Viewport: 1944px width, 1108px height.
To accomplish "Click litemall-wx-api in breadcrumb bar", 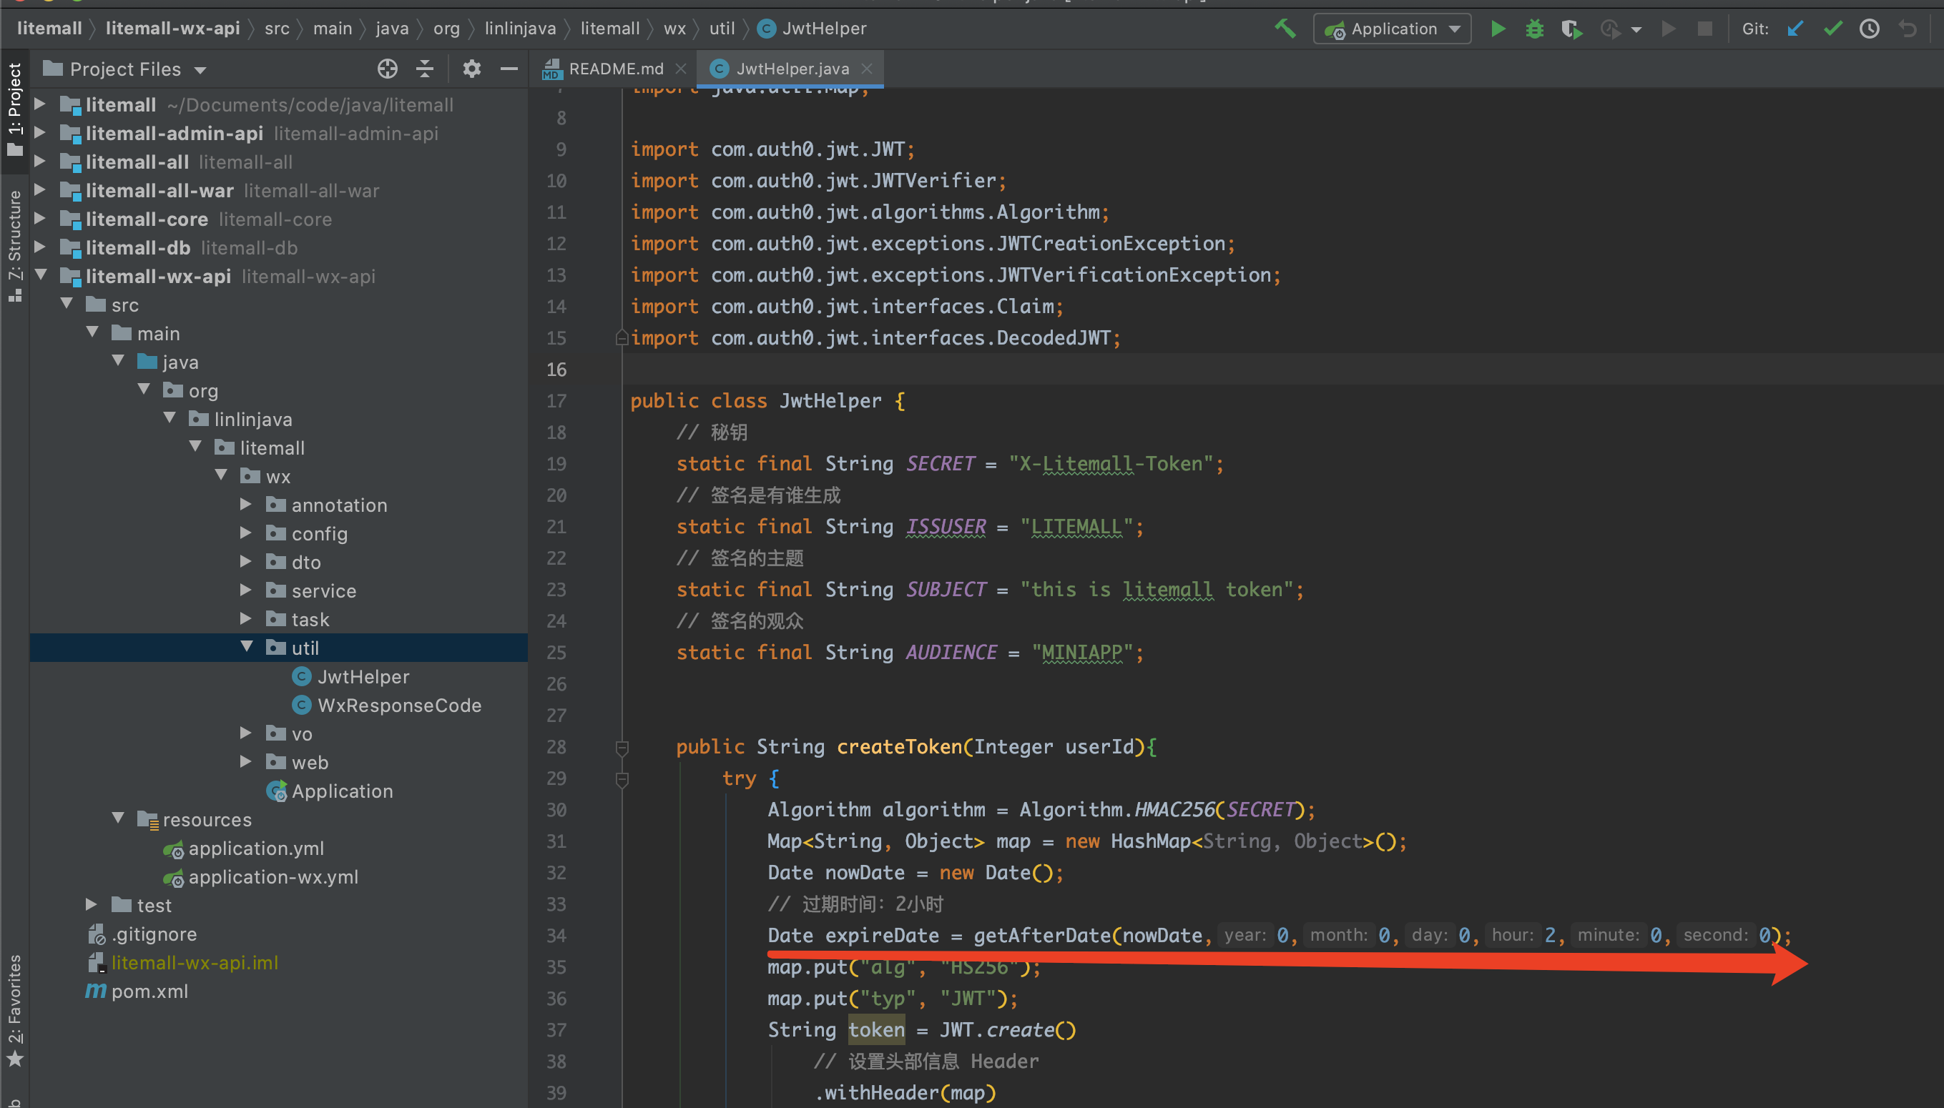I will click(173, 29).
